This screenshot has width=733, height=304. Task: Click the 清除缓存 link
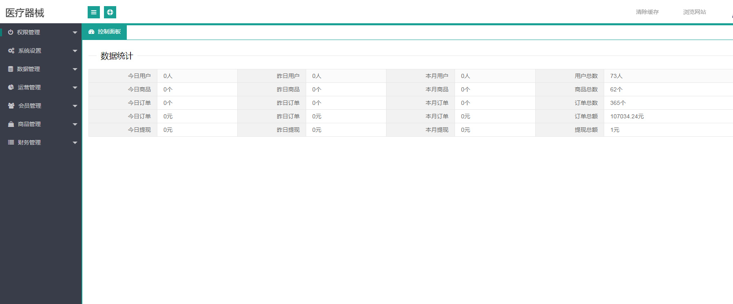(647, 12)
